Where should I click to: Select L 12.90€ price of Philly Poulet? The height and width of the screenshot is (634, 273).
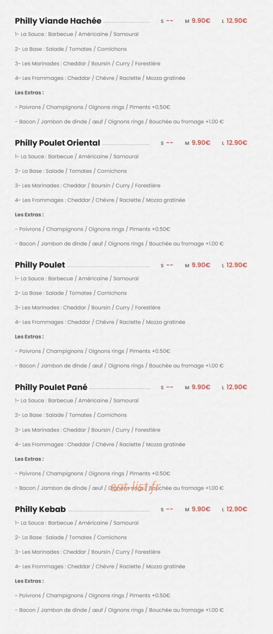[x=235, y=265]
